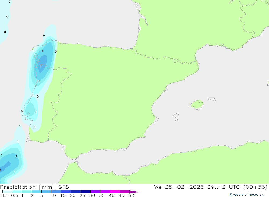Viewport: 269px width, 197px height.
Task: Click the '5' legend scale label
Action: (x=42, y=195)
